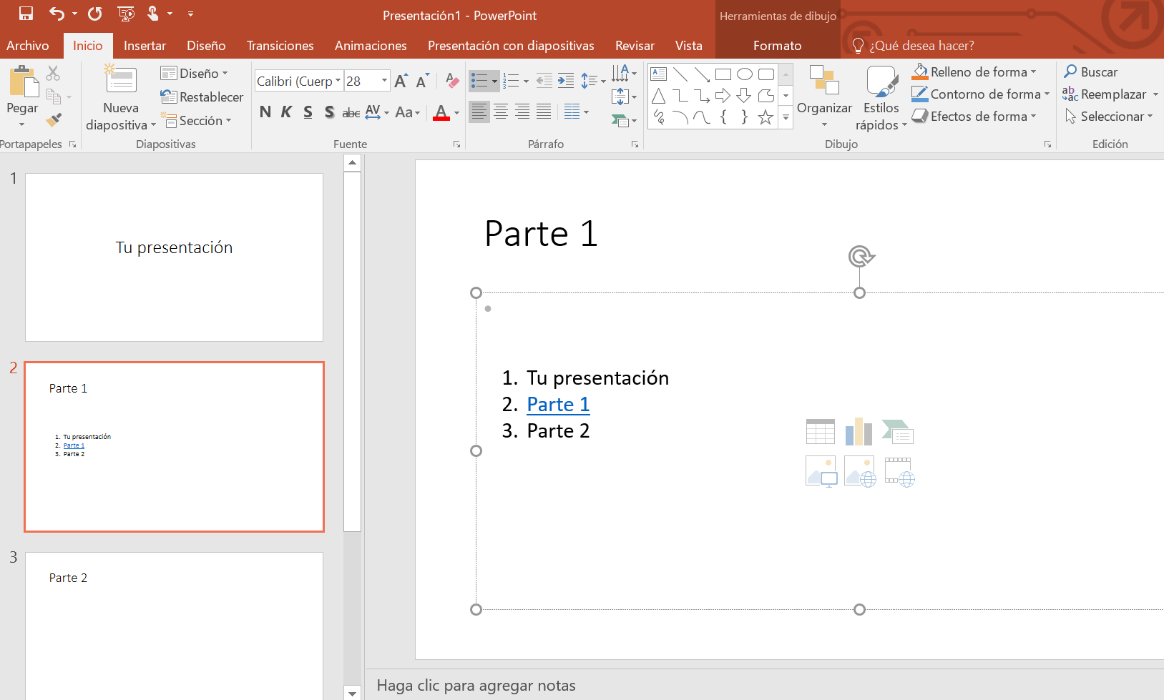Image resolution: width=1164 pixels, height=700 pixels.
Task: Redo the last action
Action: (95, 14)
